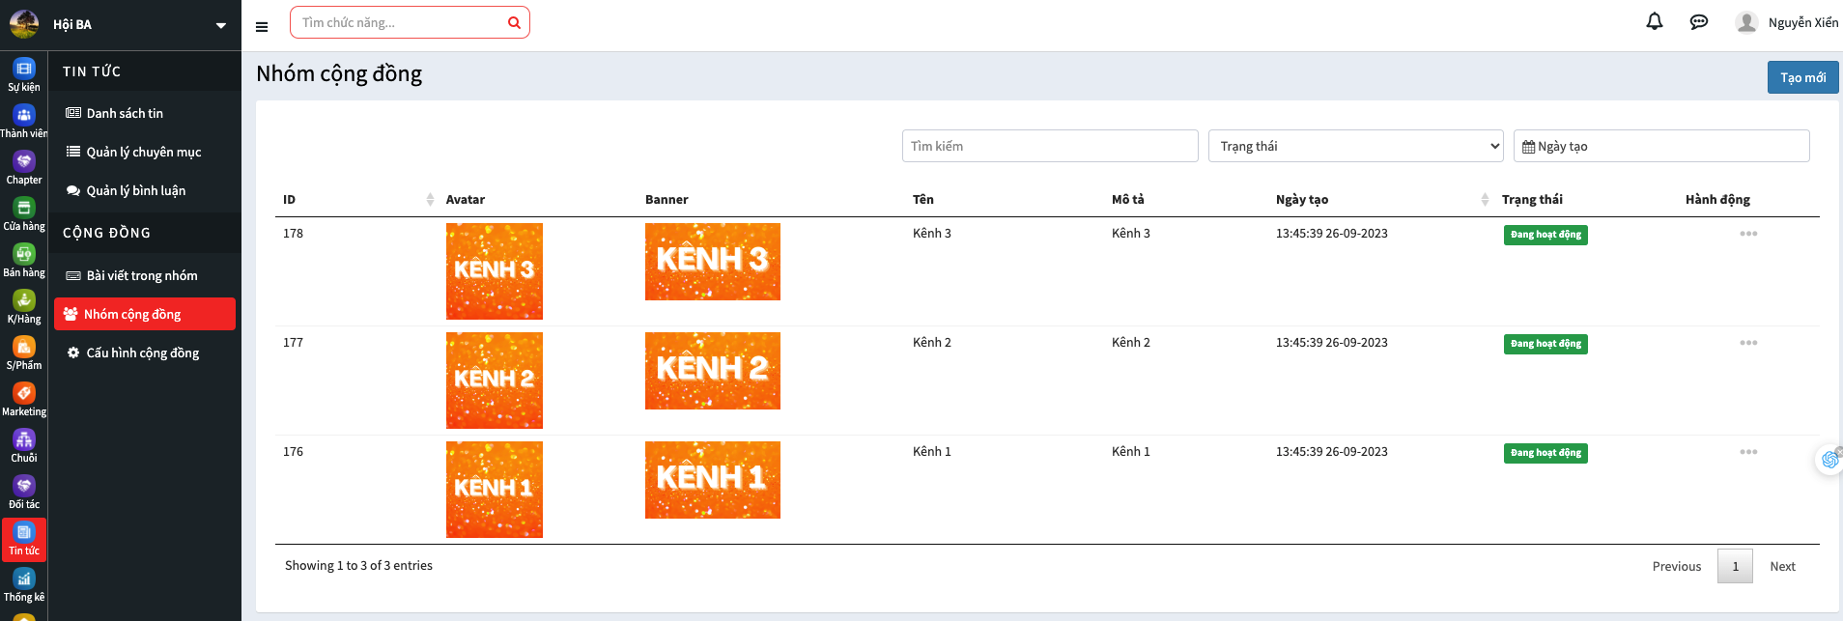1843x621 pixels.
Task: Open the Thống kê sidebar icon
Action: point(24,584)
